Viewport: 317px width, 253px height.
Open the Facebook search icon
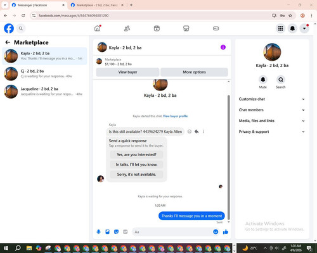point(21,28)
